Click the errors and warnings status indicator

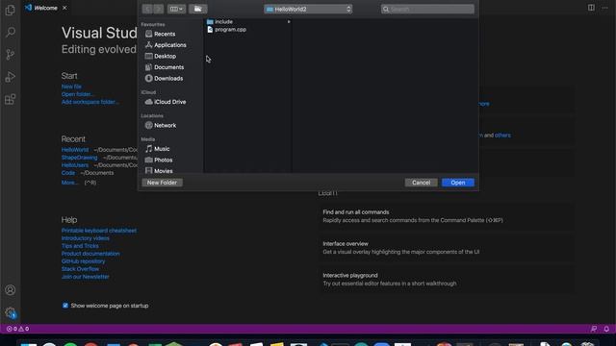(17, 329)
